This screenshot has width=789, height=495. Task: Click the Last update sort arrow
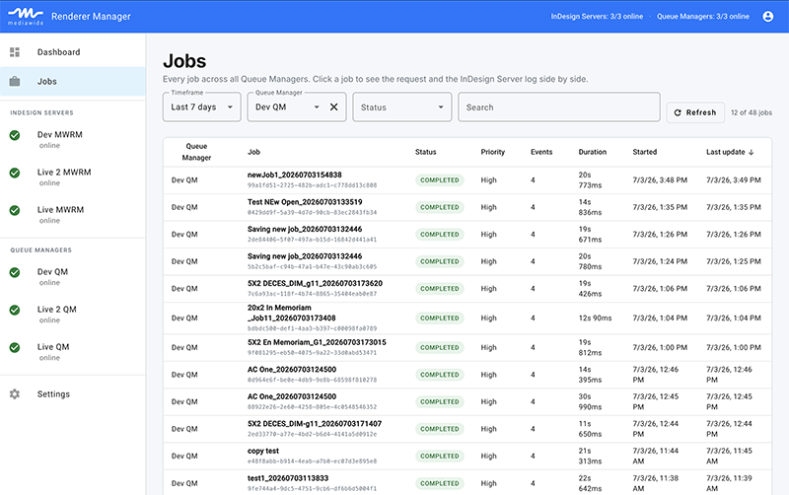pyautogui.click(x=751, y=152)
